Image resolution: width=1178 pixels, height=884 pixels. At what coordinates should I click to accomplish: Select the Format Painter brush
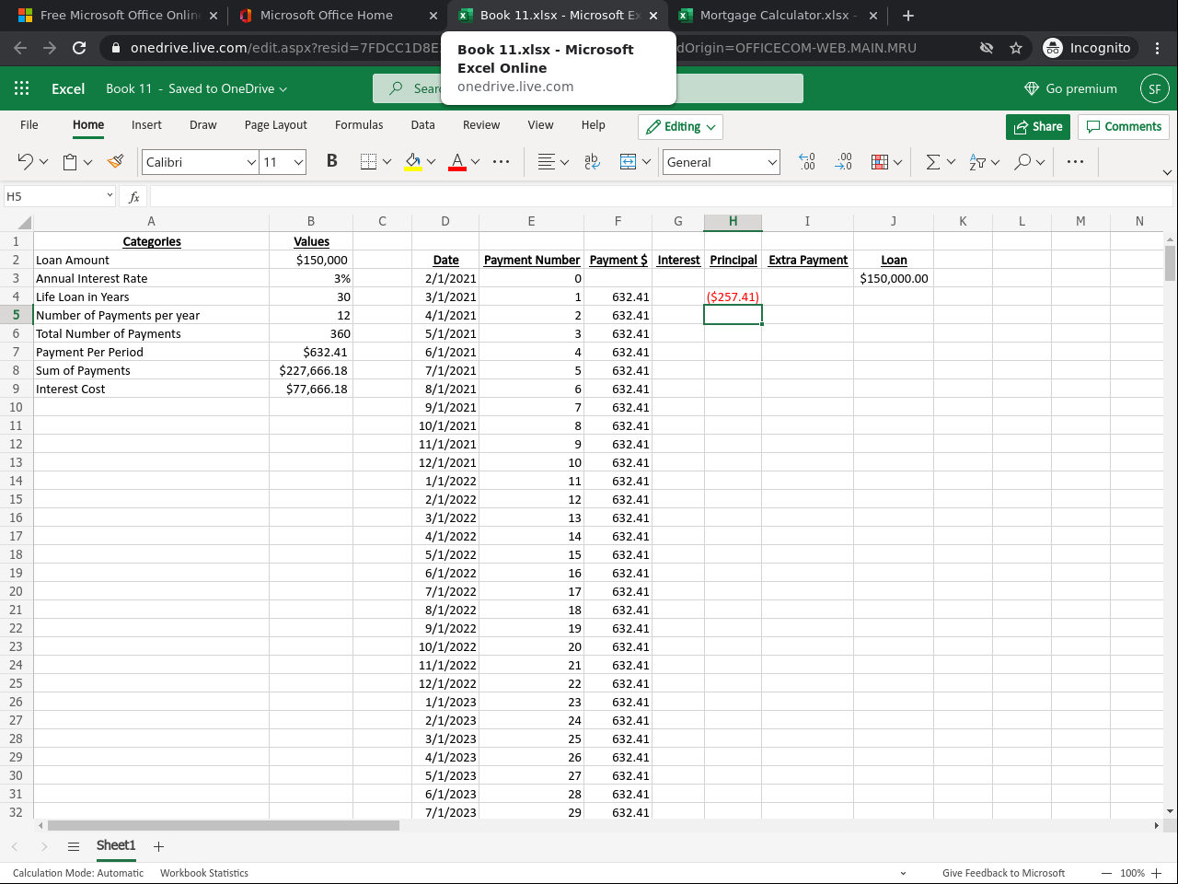(x=115, y=162)
